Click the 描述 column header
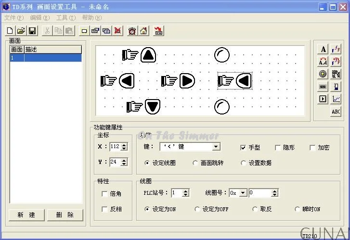The width and height of the screenshot is (350, 240). pos(53,50)
